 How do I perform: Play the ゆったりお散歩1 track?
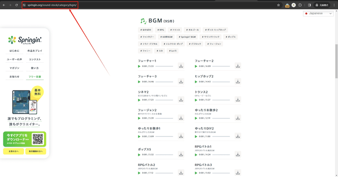pyautogui.click(x=139, y=136)
